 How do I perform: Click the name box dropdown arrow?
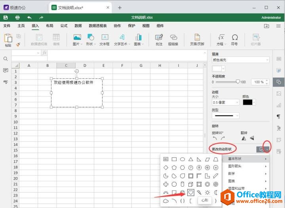38,53
